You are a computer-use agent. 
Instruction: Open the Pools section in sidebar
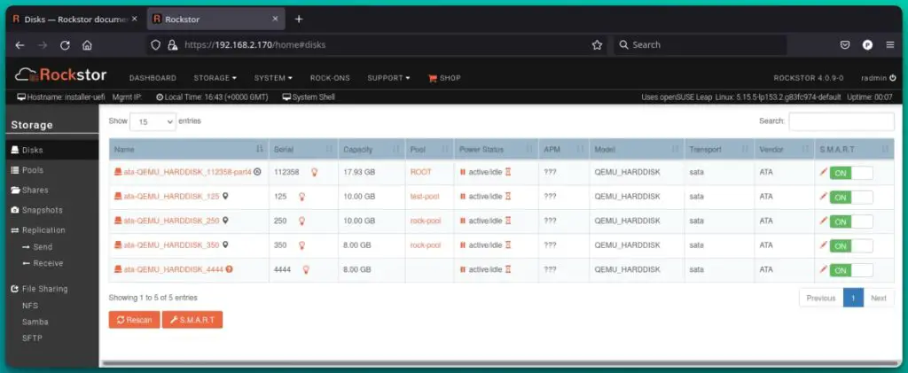[32, 170]
